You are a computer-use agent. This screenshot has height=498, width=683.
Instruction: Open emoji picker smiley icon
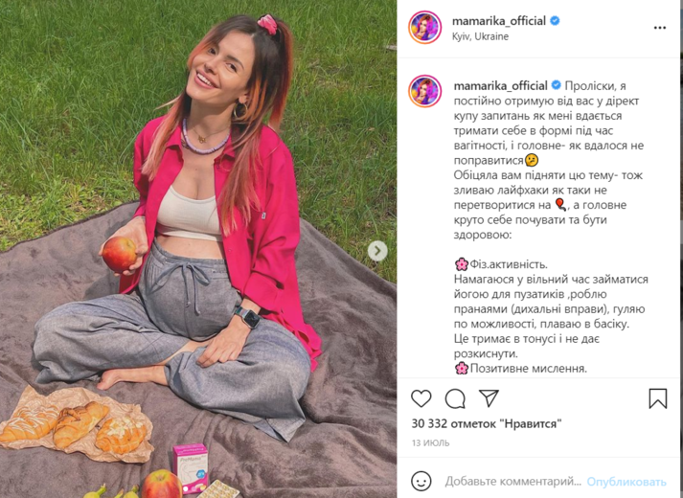(x=421, y=482)
